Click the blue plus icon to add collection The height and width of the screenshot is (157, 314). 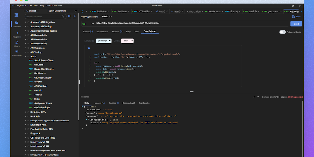[x=75, y=16]
